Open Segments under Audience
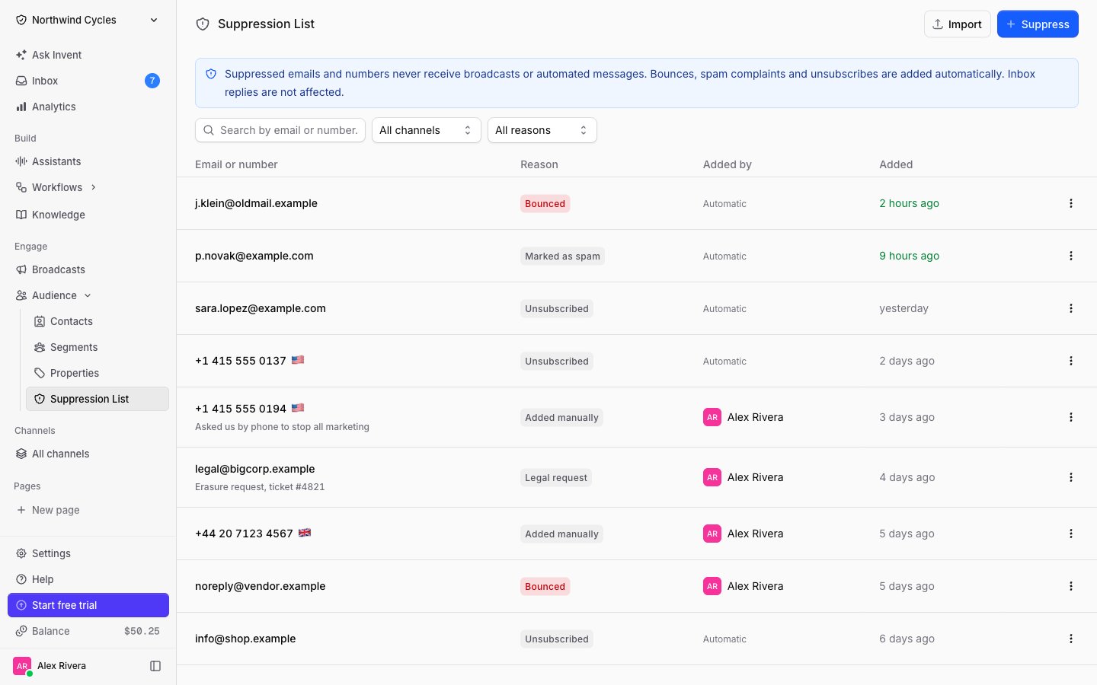Image resolution: width=1097 pixels, height=685 pixels. [98, 347]
